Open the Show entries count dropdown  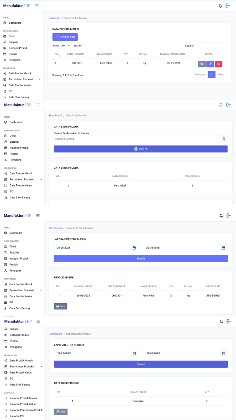tap(66, 46)
